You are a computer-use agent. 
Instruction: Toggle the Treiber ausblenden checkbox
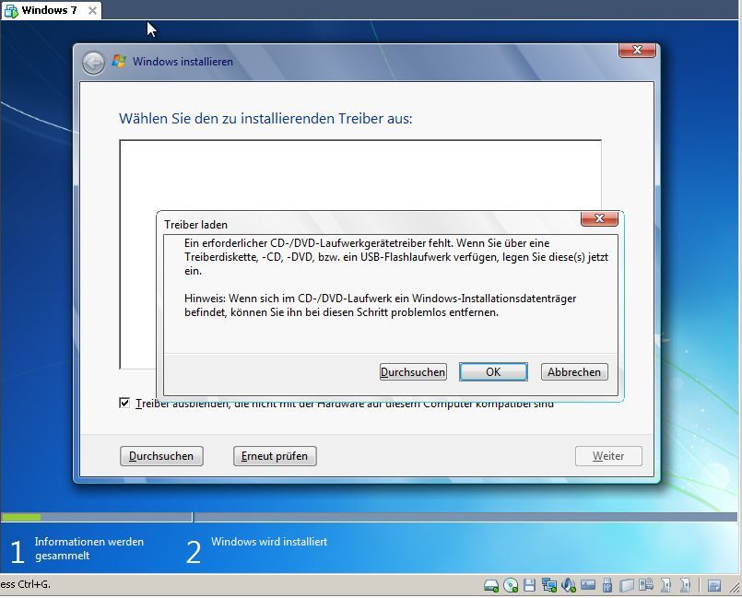click(124, 403)
